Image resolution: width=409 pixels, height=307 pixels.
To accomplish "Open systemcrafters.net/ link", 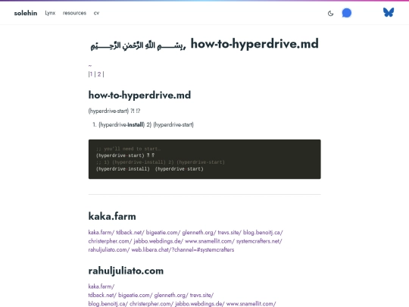I will 259,241.
